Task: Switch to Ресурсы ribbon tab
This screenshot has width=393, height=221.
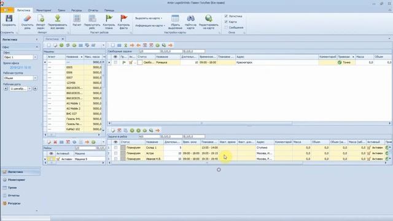Action: tap(76, 10)
